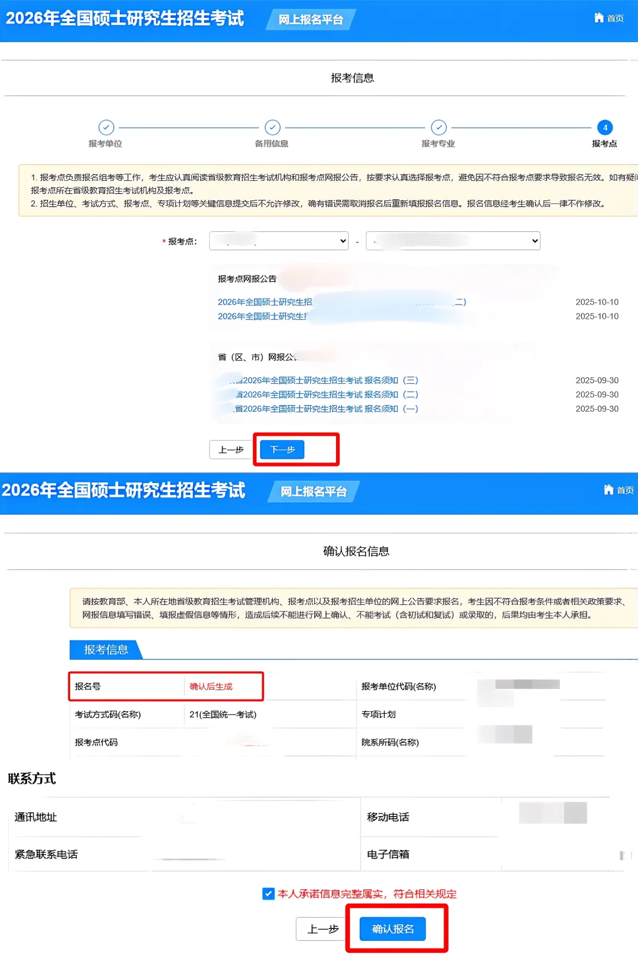This screenshot has width=638, height=958.
Task: Click the 报考专业 step checkmark circle
Action: (x=438, y=127)
